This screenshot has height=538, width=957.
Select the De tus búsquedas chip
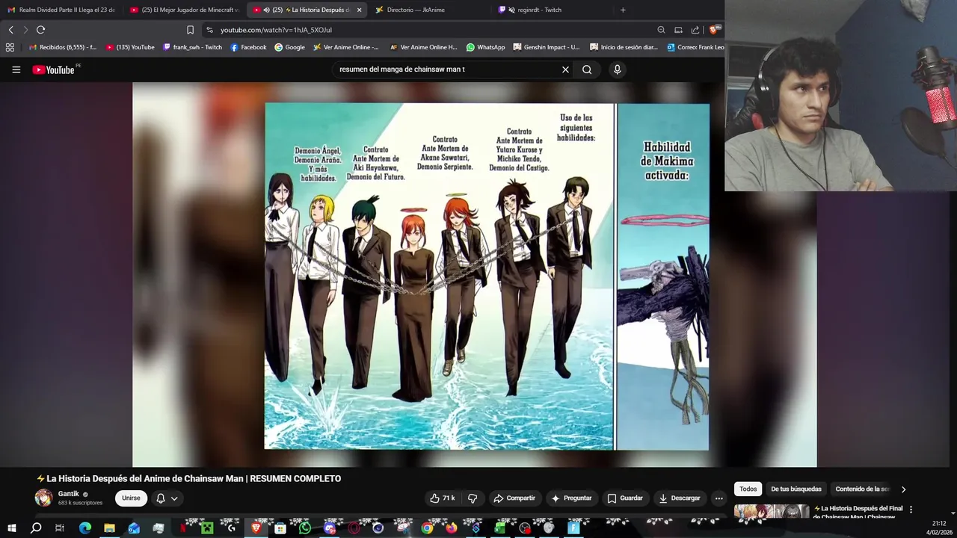796,489
